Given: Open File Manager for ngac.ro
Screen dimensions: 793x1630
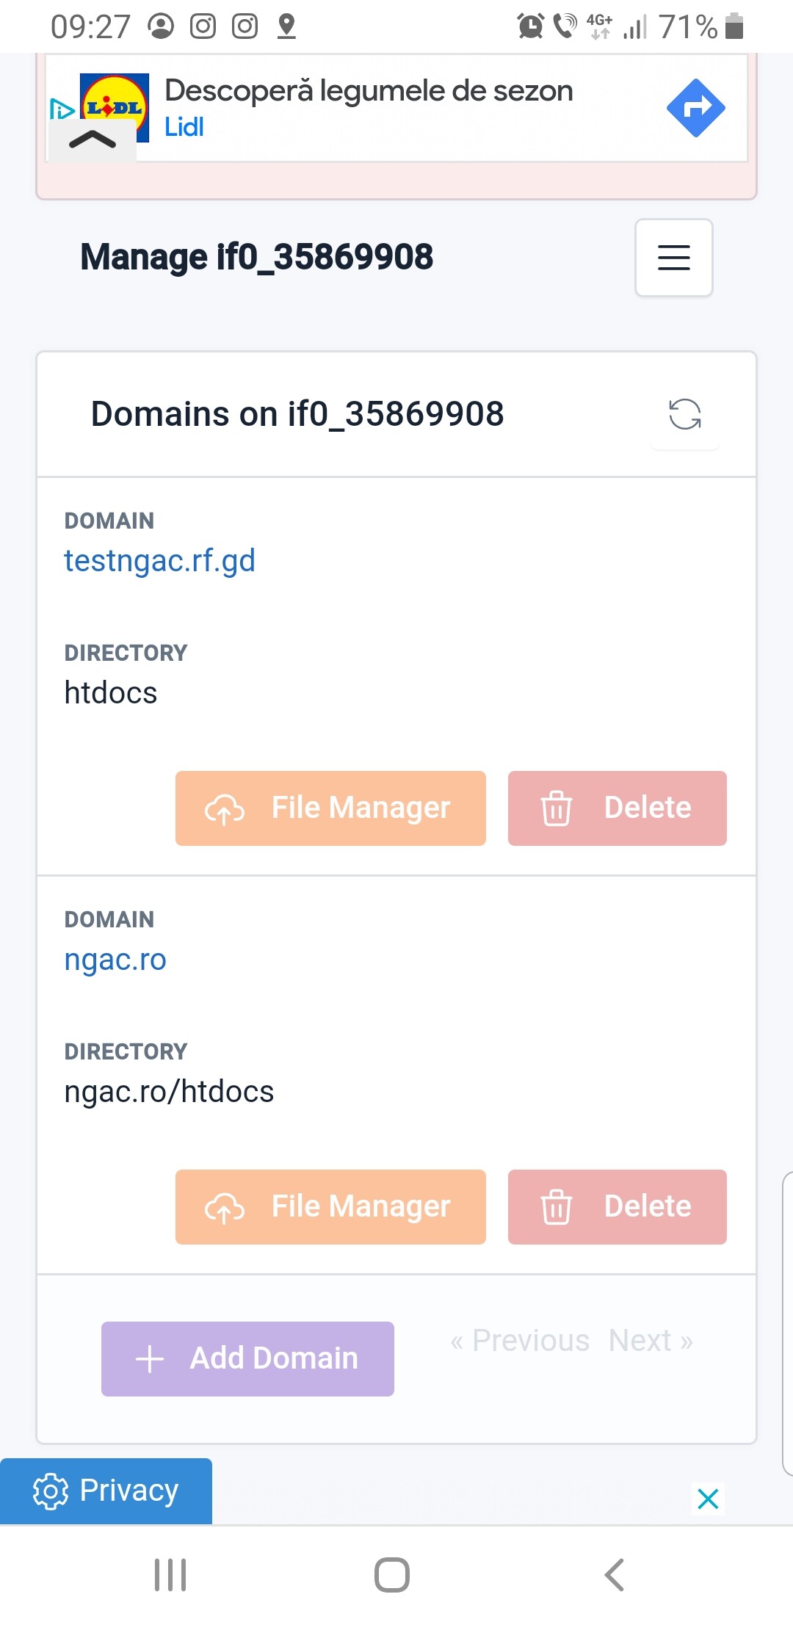Looking at the screenshot, I should coord(330,1207).
